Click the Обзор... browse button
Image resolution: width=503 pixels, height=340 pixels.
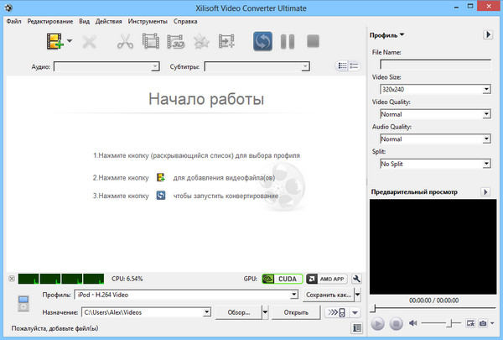[238, 312]
